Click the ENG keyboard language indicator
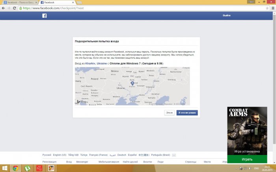The image size is (276, 172). click(x=255, y=168)
